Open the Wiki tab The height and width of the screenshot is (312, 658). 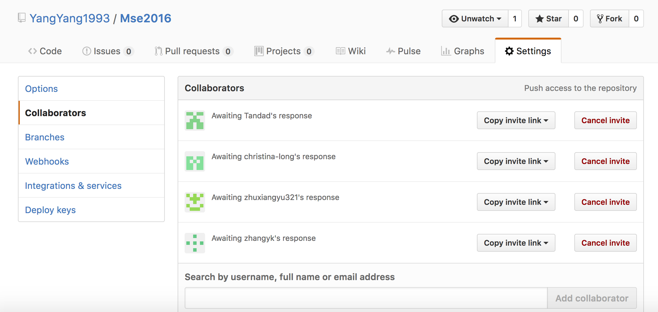click(x=350, y=51)
